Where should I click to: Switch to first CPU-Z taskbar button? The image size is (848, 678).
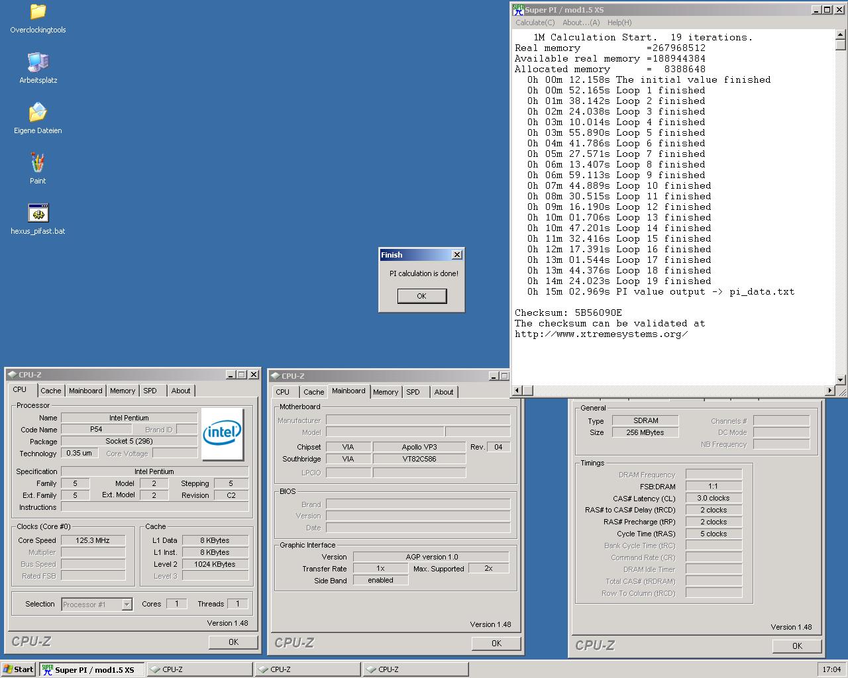pos(200,669)
